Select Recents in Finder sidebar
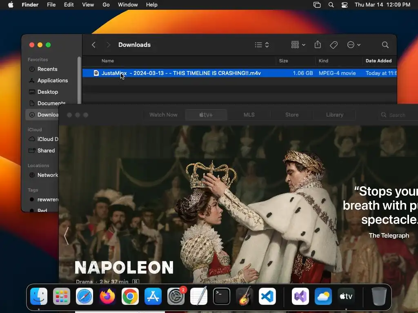The height and width of the screenshot is (313, 418). pos(47,69)
